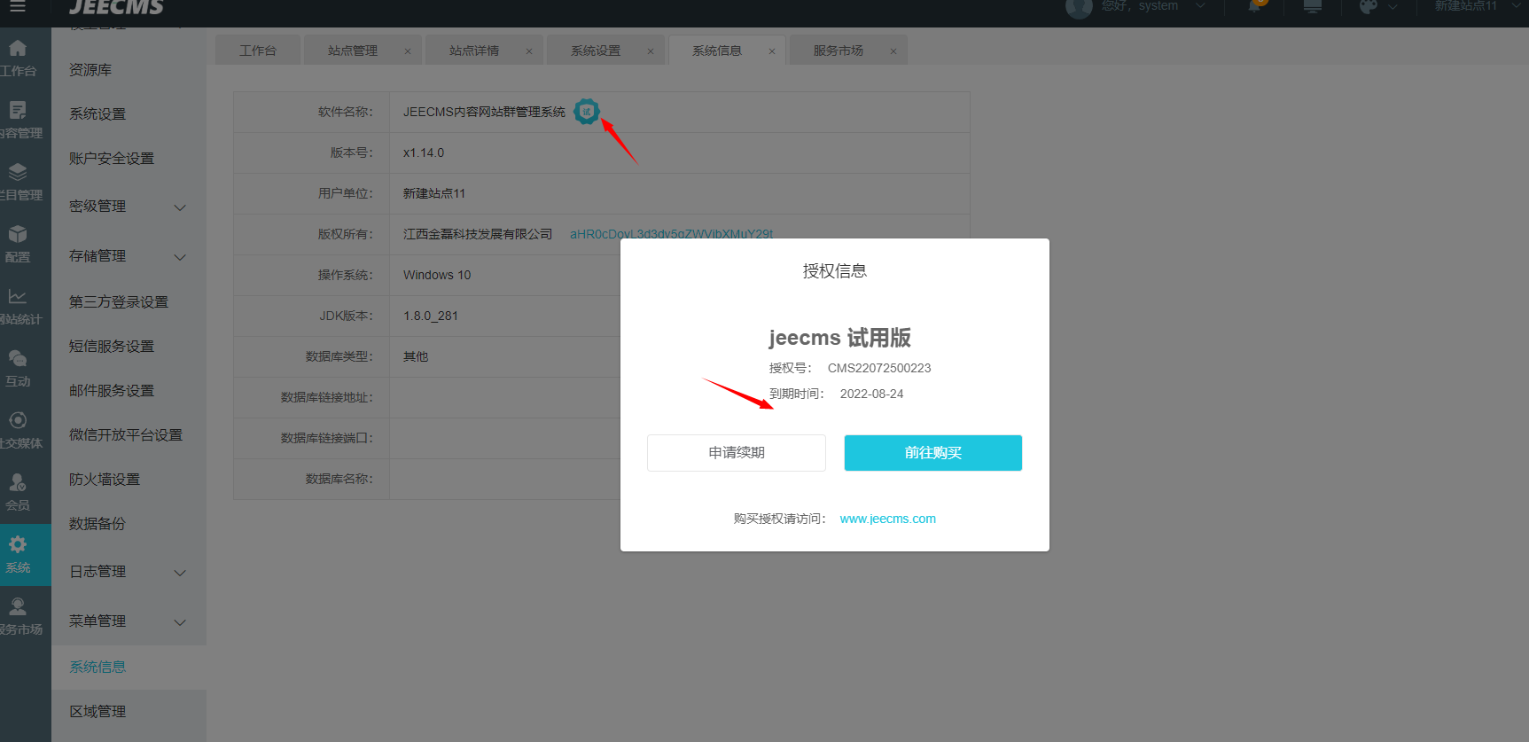Open 第三方登录设置 menu item
This screenshot has height=742, width=1529.
(119, 302)
